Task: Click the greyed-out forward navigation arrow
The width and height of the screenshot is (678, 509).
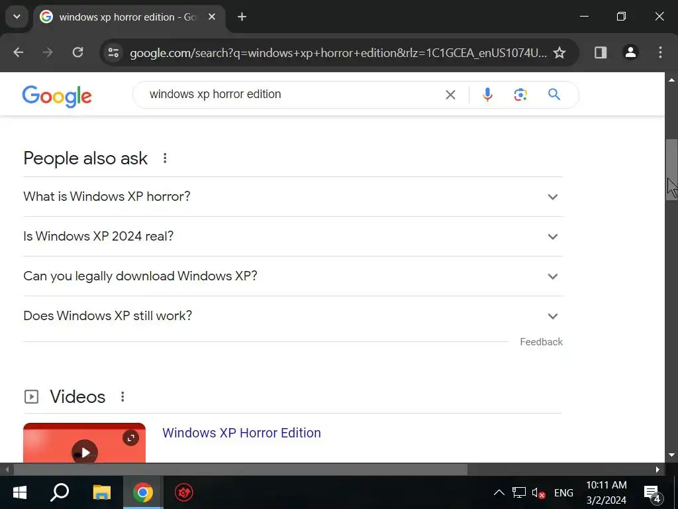Action: (x=48, y=52)
